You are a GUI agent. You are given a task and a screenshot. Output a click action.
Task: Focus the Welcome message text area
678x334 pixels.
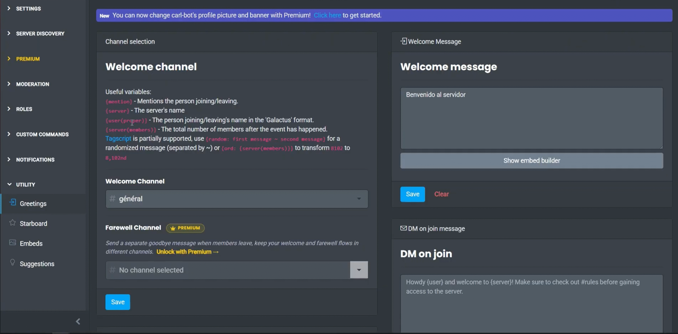(x=532, y=118)
